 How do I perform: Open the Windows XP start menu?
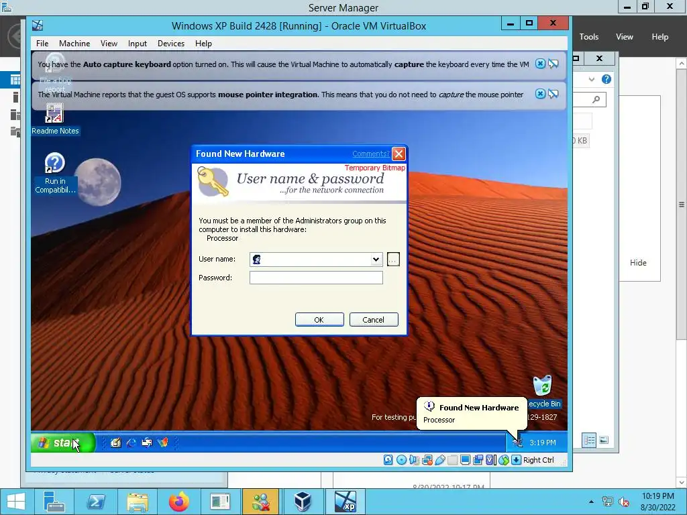(x=63, y=443)
